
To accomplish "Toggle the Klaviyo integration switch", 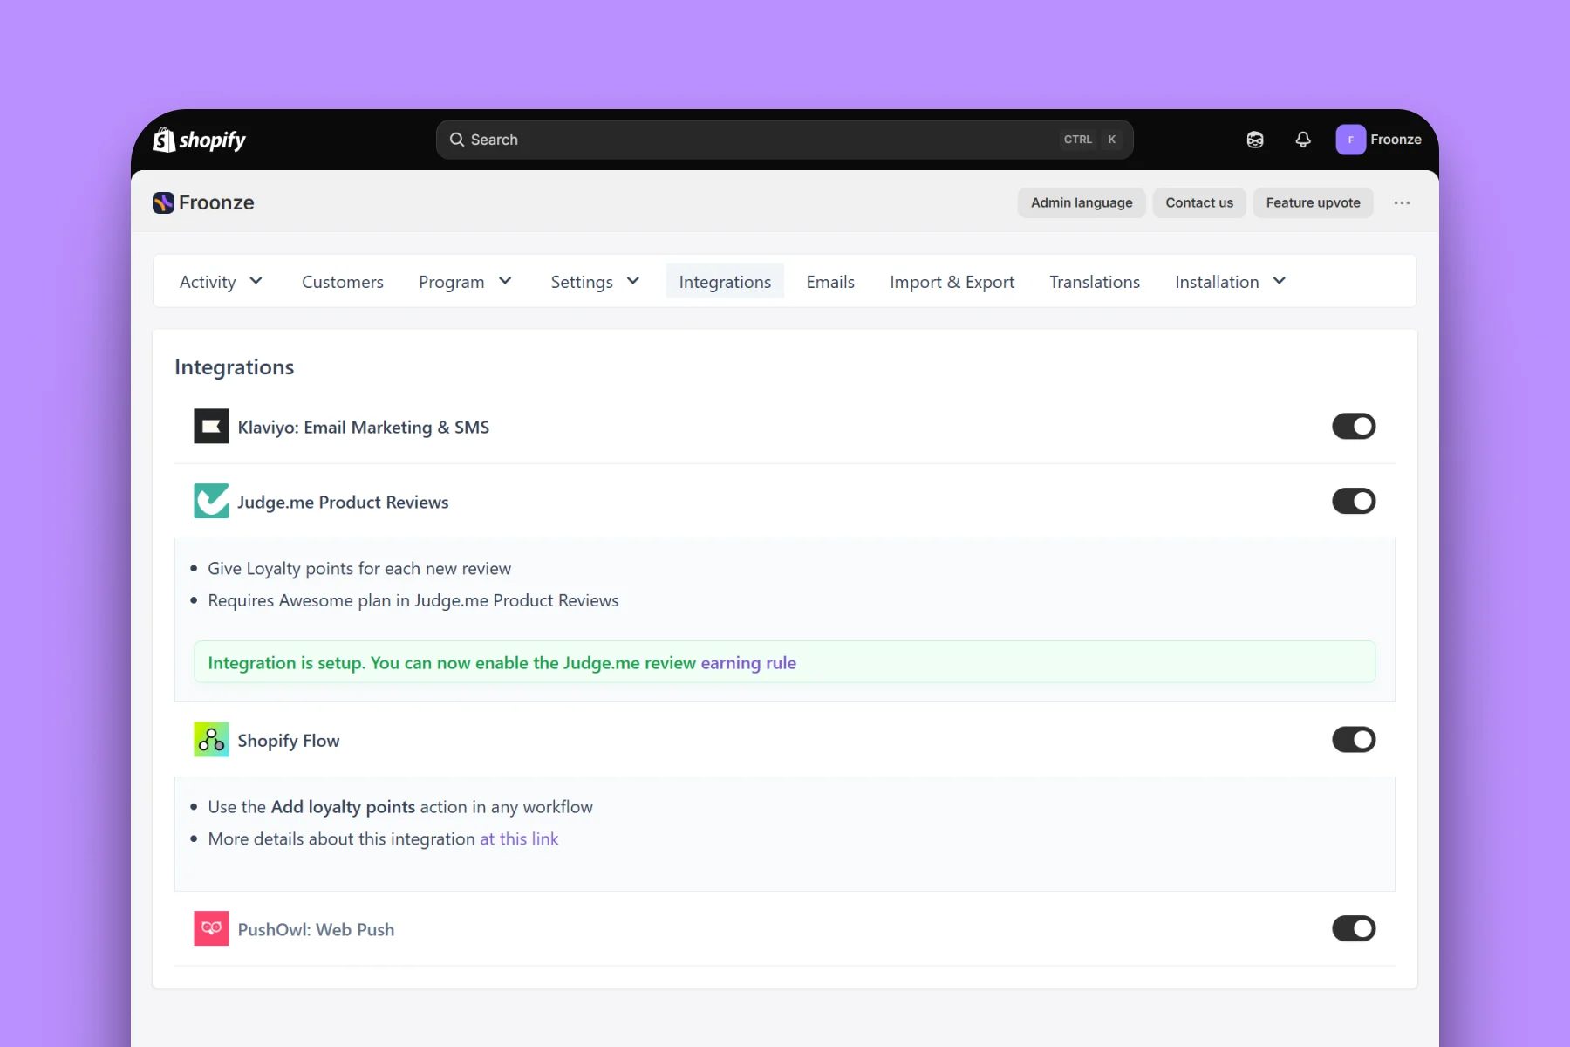I will 1354,426.
